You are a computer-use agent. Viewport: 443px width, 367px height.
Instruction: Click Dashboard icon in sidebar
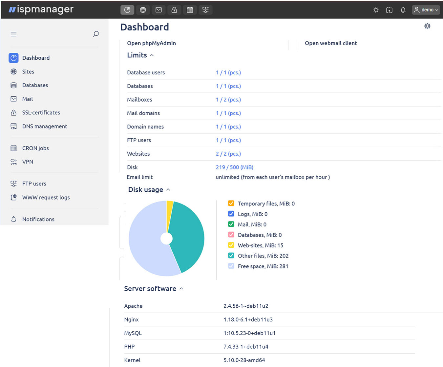[13, 58]
